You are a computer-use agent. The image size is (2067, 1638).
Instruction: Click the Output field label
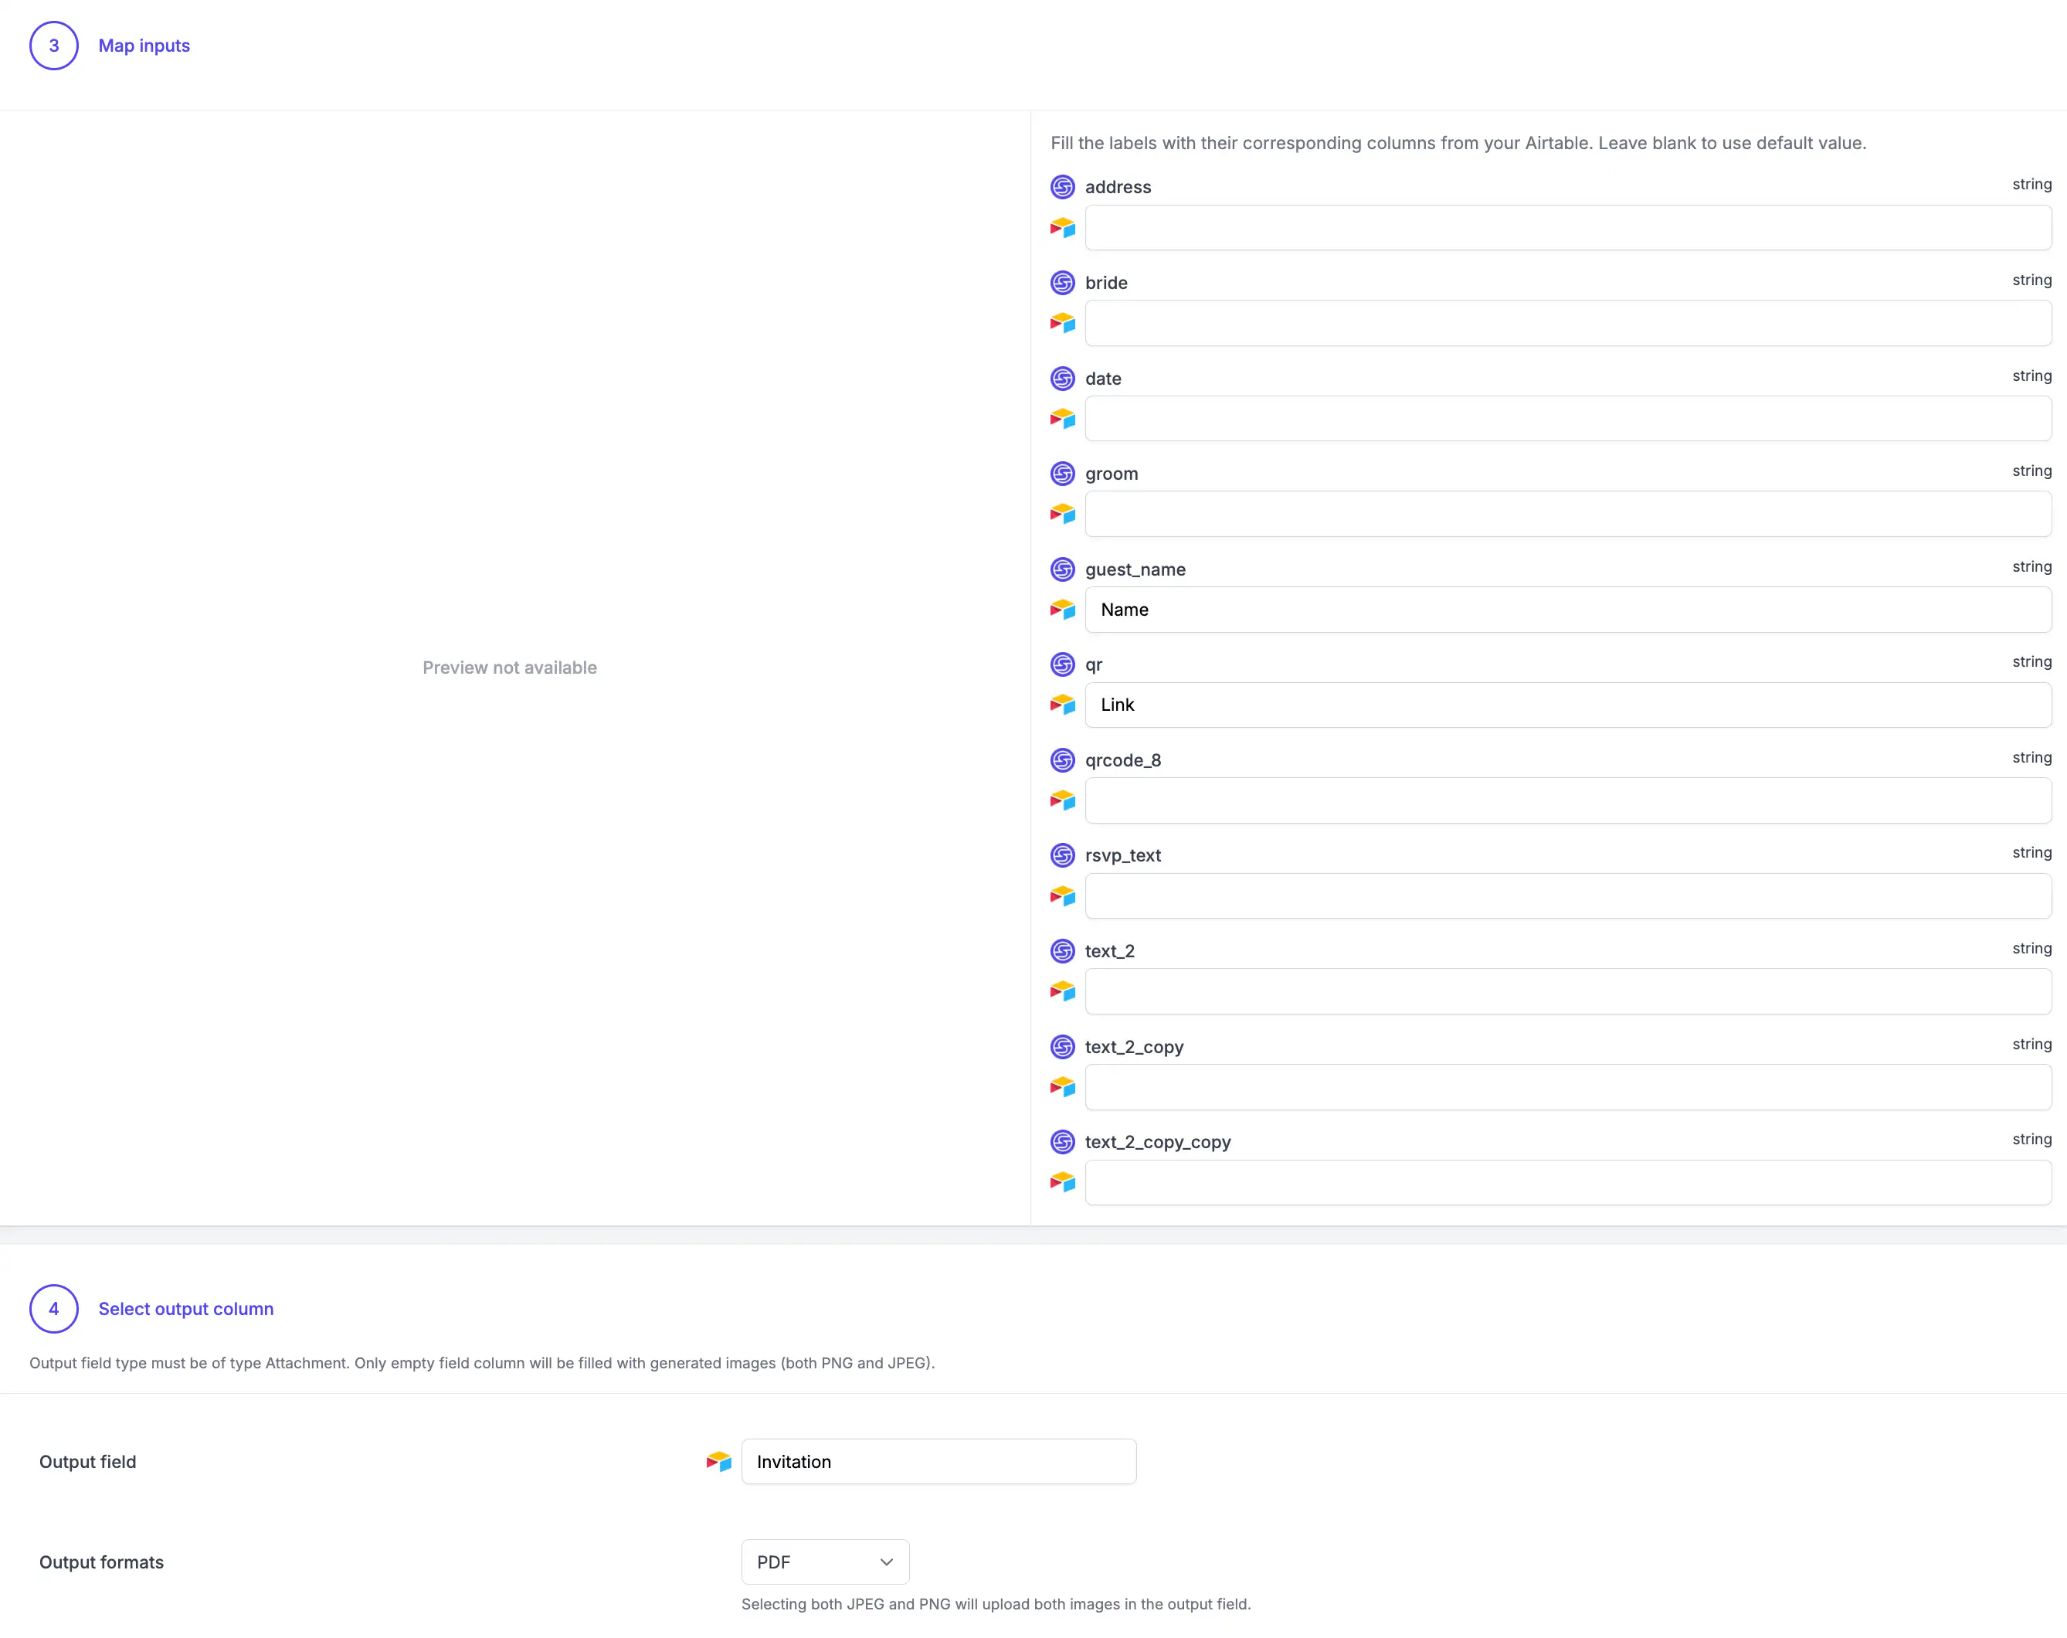(88, 1462)
